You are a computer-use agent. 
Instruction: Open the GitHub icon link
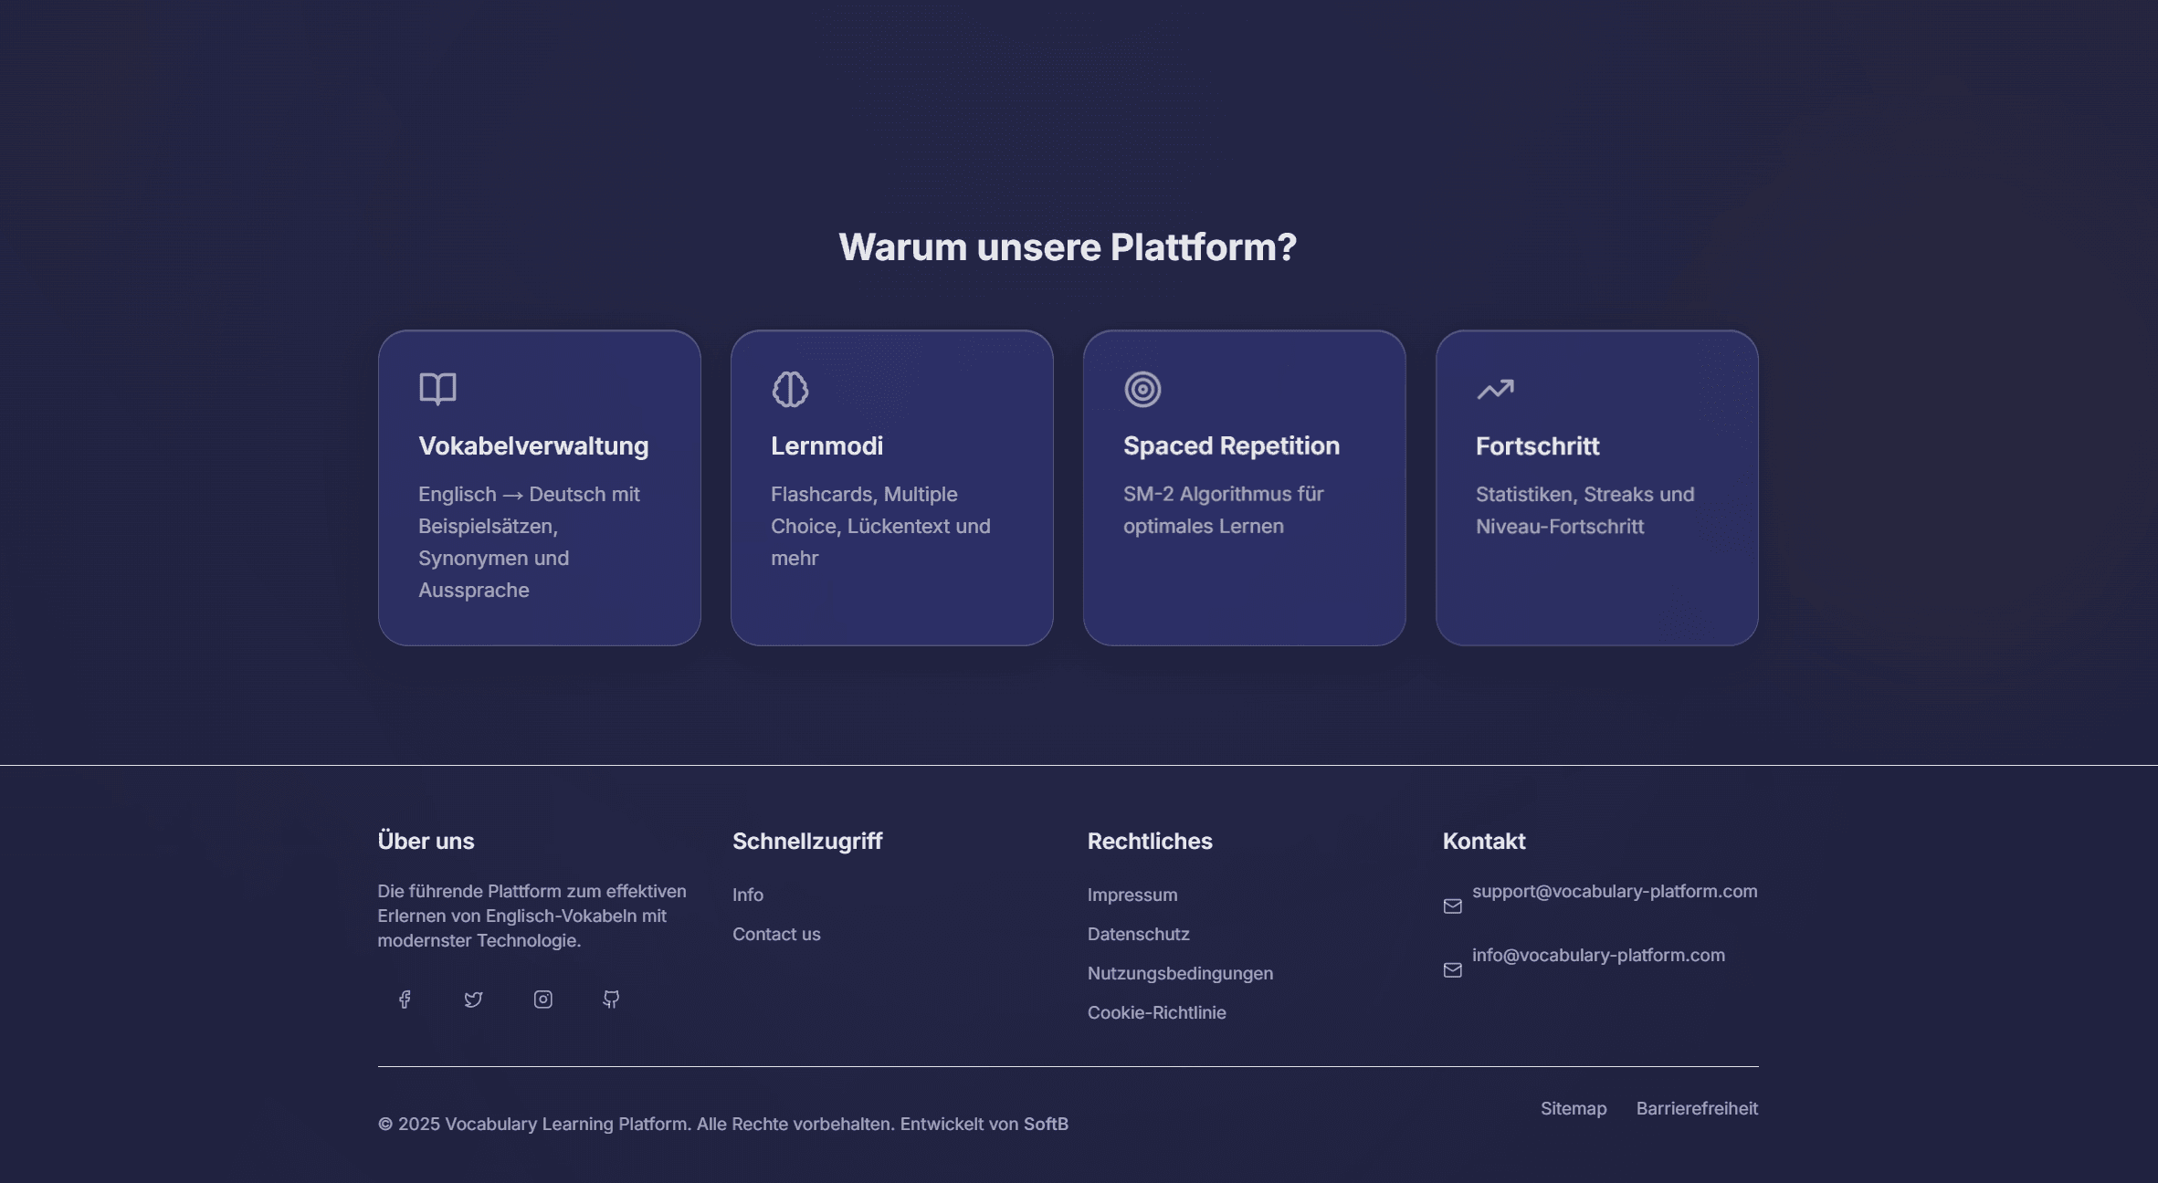coord(611,1000)
